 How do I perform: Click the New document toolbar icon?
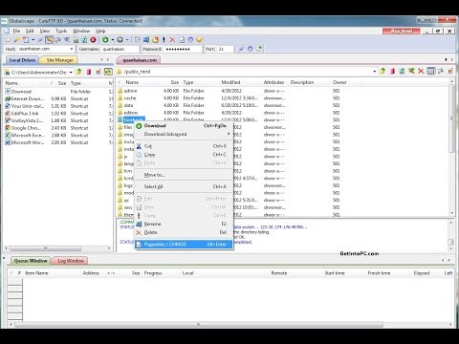point(26,40)
